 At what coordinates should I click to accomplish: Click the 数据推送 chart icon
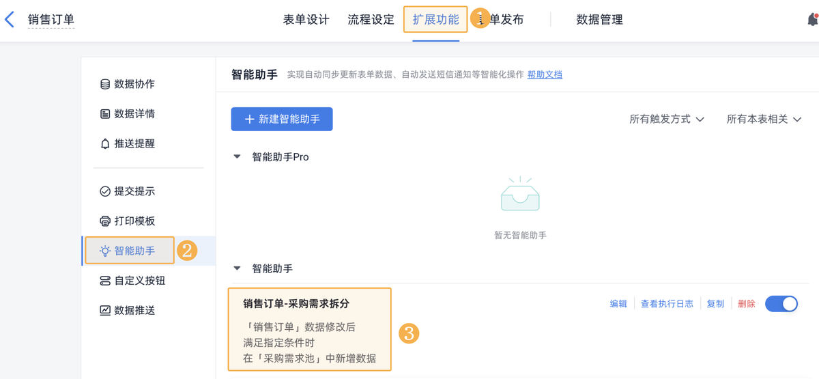[x=105, y=311]
